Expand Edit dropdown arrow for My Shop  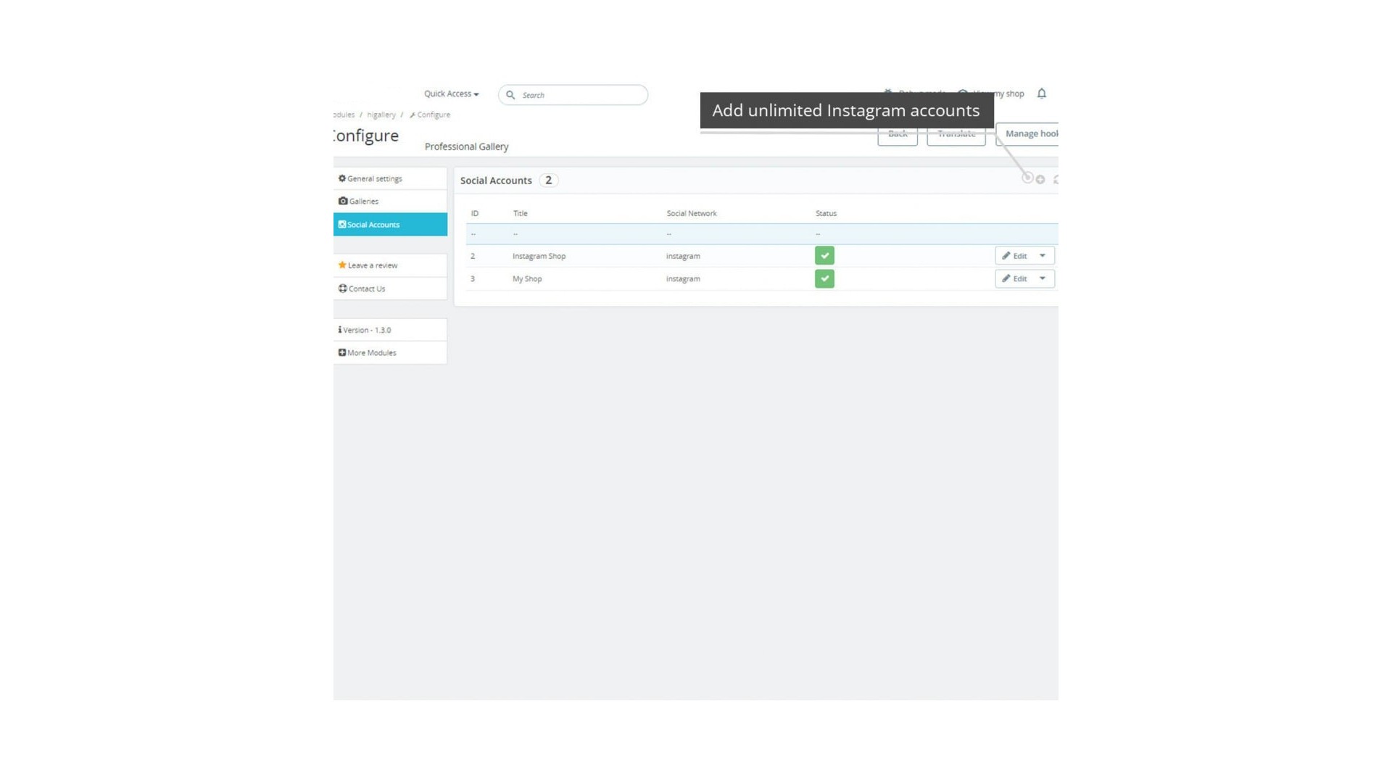point(1043,279)
